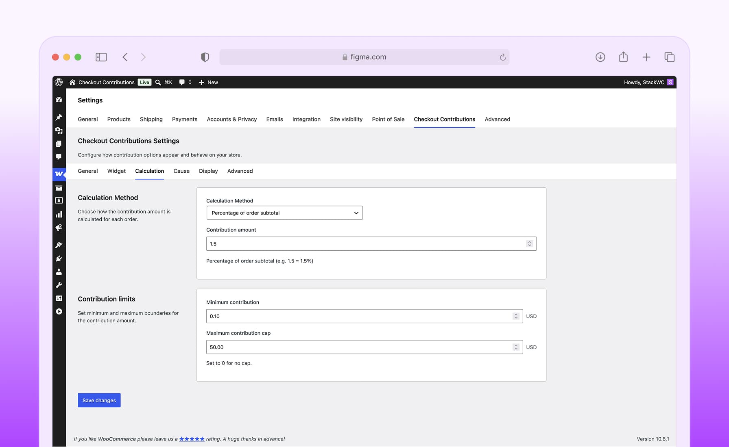Open the Site visibility tab
This screenshot has width=729, height=447.
(346, 119)
